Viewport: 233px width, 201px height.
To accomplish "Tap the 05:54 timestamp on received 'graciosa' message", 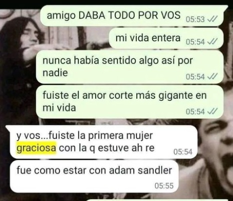I will tap(183, 152).
